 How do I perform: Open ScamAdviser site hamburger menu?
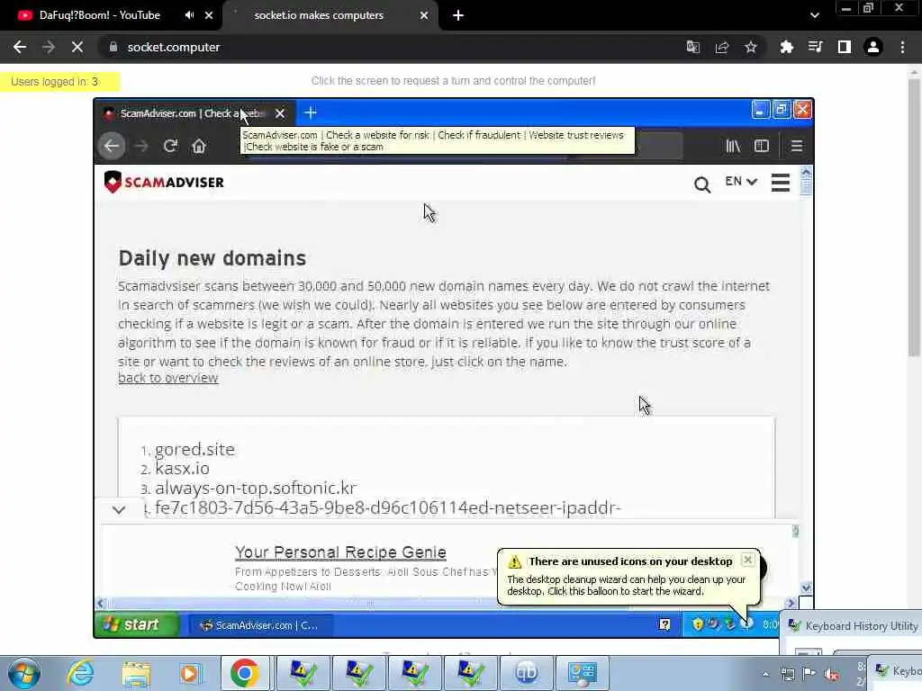(x=781, y=182)
